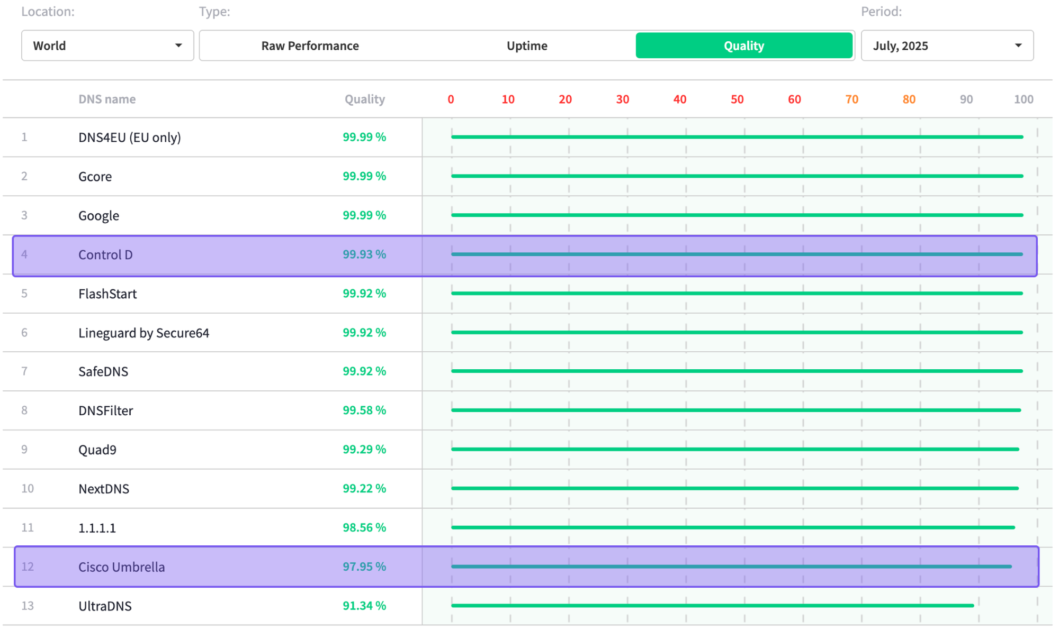
Task: Click the Cisco Umbrella name
Action: [122, 567]
